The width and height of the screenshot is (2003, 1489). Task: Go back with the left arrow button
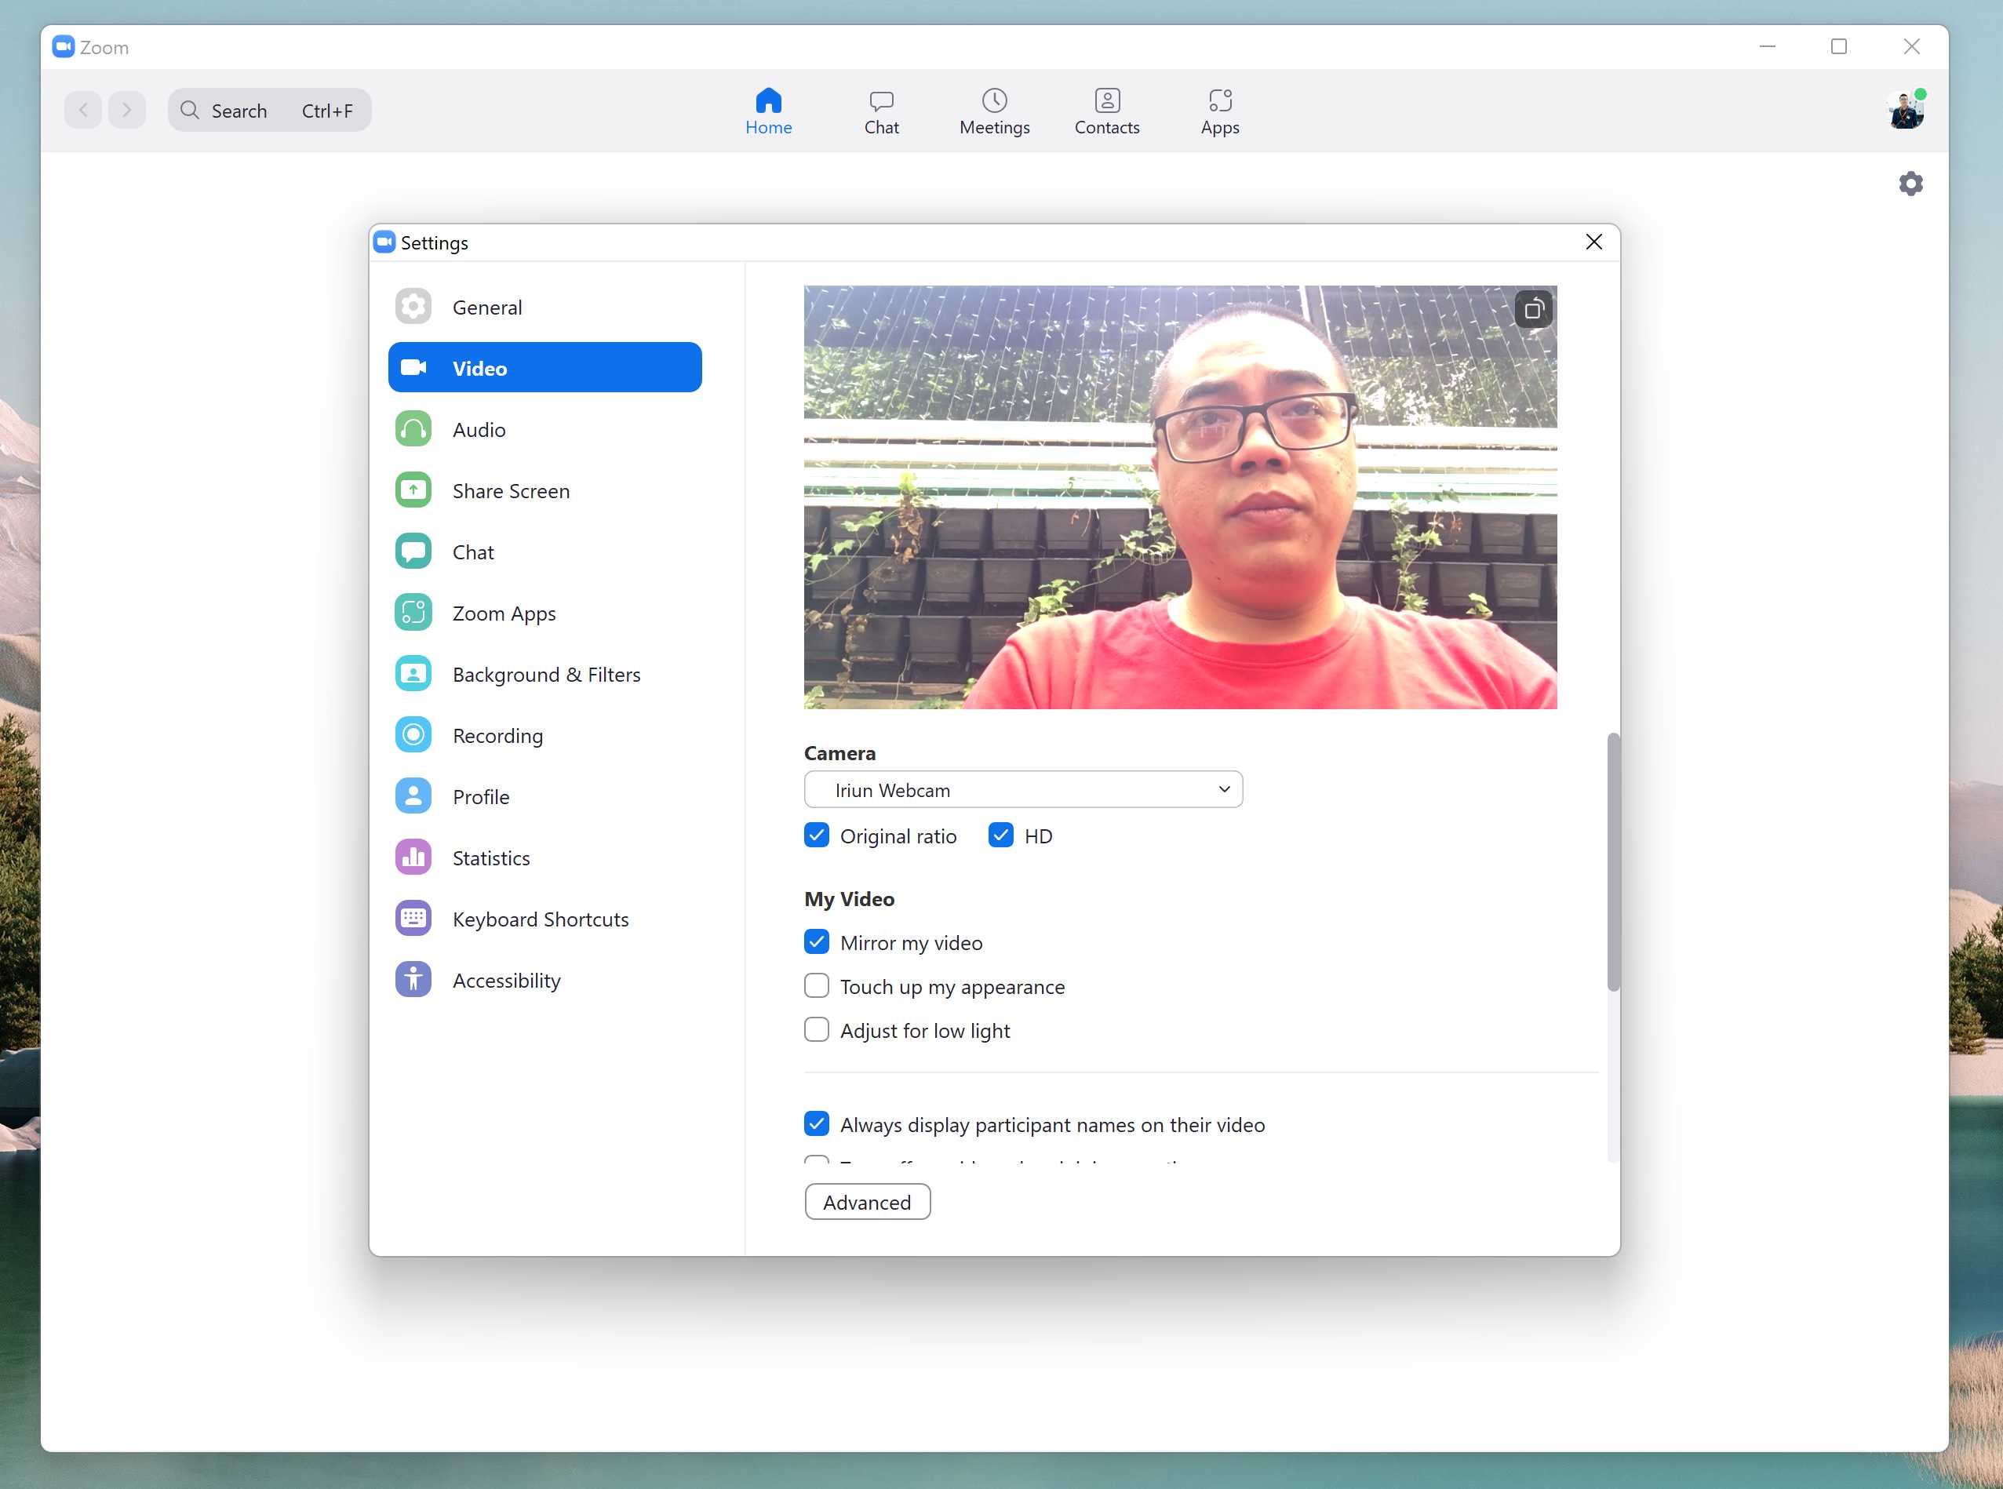pos(83,110)
